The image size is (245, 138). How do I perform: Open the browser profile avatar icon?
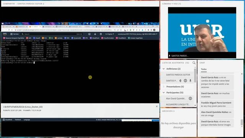click(154, 30)
